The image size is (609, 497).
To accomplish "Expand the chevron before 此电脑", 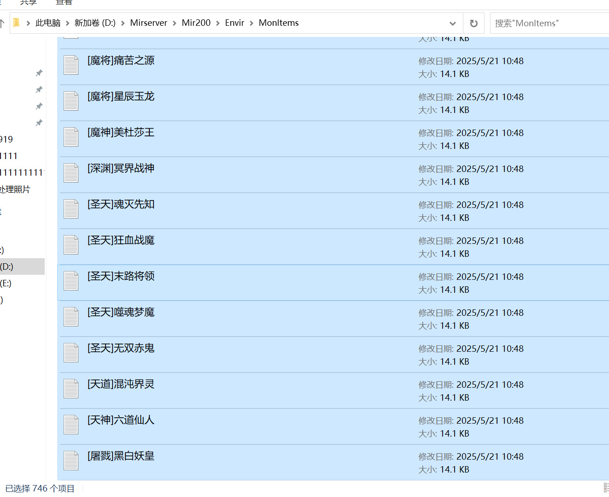I will coord(28,23).
